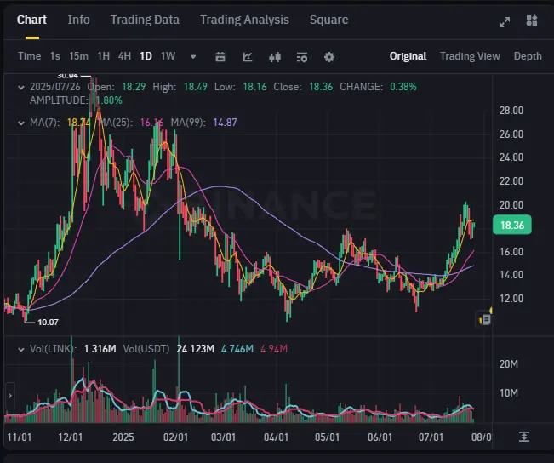Open the more intervals dropdown arrow
The image size is (554, 463).
(x=193, y=56)
